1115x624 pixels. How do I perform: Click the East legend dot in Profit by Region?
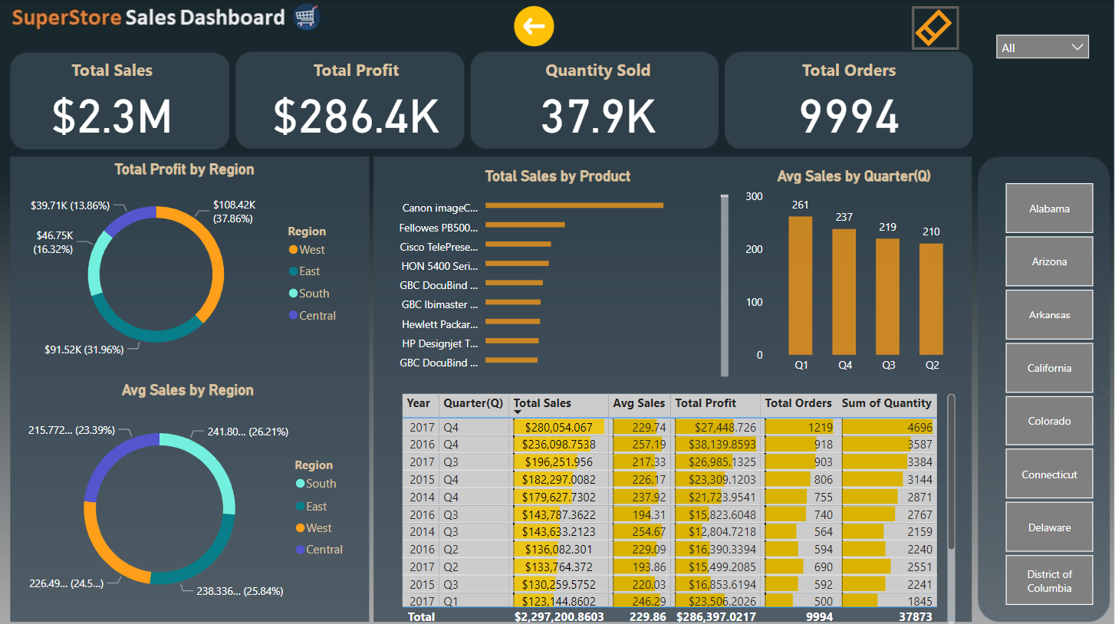[x=293, y=271]
